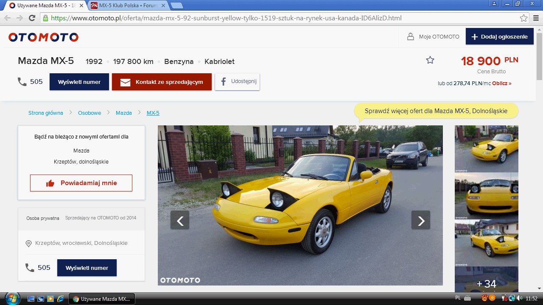Image resolution: width=543 pixels, height=305 pixels.
Task: Open Moje OTOMOTO account link
Action: coord(439,37)
